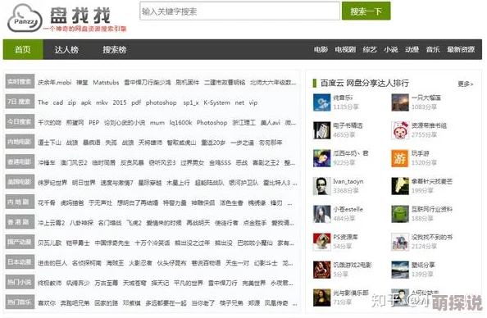Open the 平凡的世界 novel link
The height and width of the screenshot is (318, 487).
click(189, 284)
